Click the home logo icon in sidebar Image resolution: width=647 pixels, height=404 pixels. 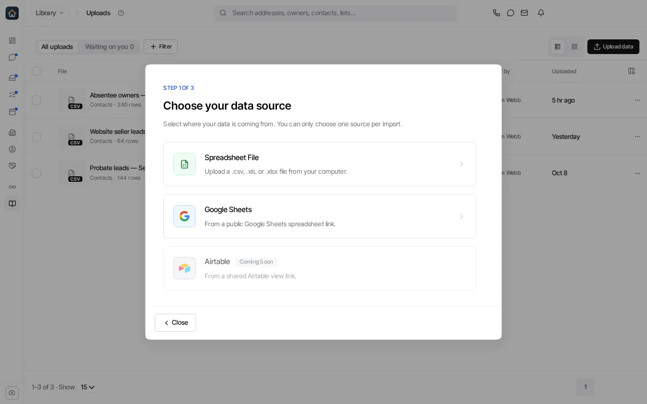click(12, 13)
